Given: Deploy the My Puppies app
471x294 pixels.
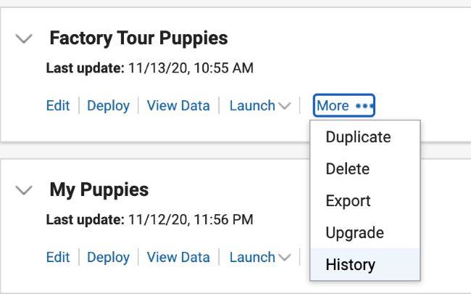Looking at the screenshot, I should tap(108, 258).
